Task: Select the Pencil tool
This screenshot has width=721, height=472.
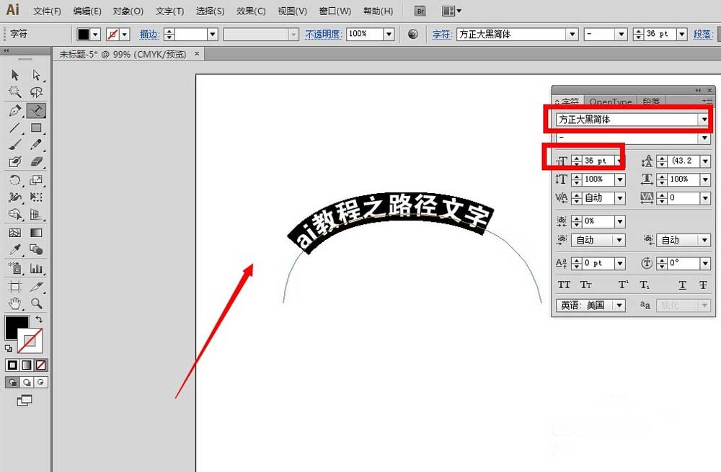Action: tap(36, 145)
